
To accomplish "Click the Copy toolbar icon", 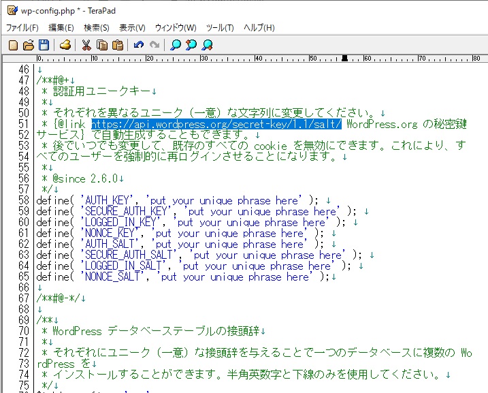I will click(102, 45).
